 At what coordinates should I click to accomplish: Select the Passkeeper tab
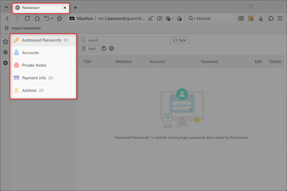click(x=41, y=8)
